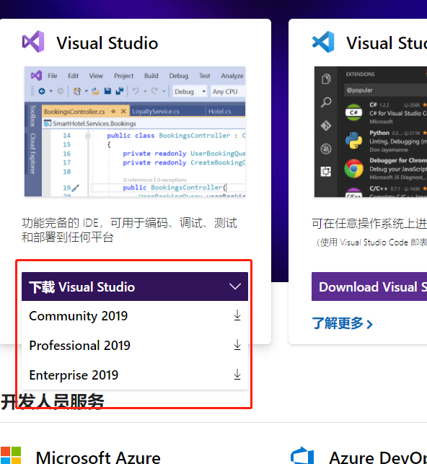Click the Chrome debugger extension icon
Viewport: 427px width, 464px height.
click(353, 168)
